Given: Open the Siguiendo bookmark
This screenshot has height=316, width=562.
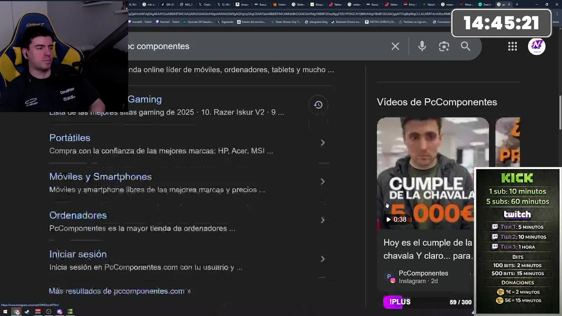Looking at the screenshot, I should (225, 22).
